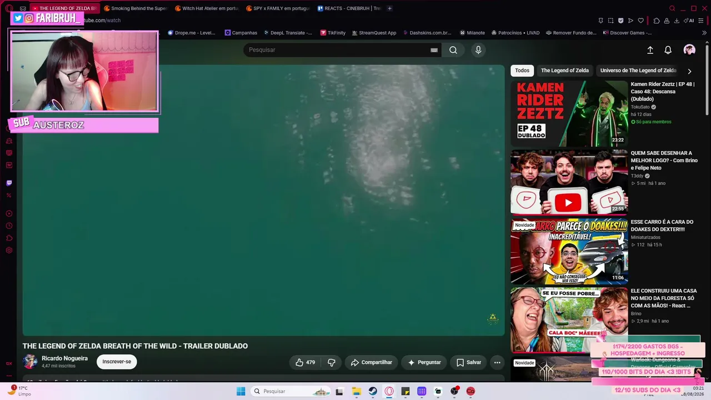Open Windows Start menu
Screen dimensions: 711x400
click(x=241, y=391)
